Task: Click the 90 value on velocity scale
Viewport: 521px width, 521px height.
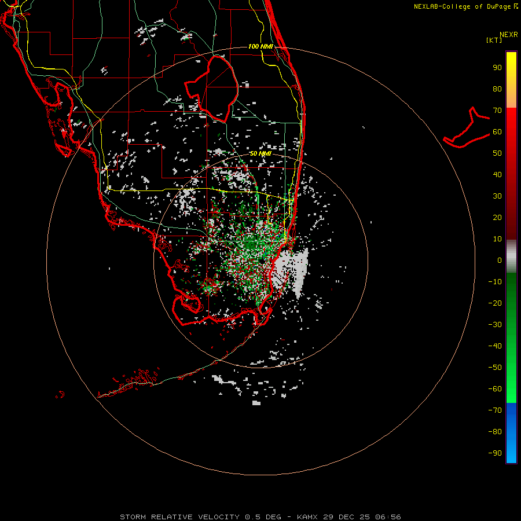Action: click(497, 68)
